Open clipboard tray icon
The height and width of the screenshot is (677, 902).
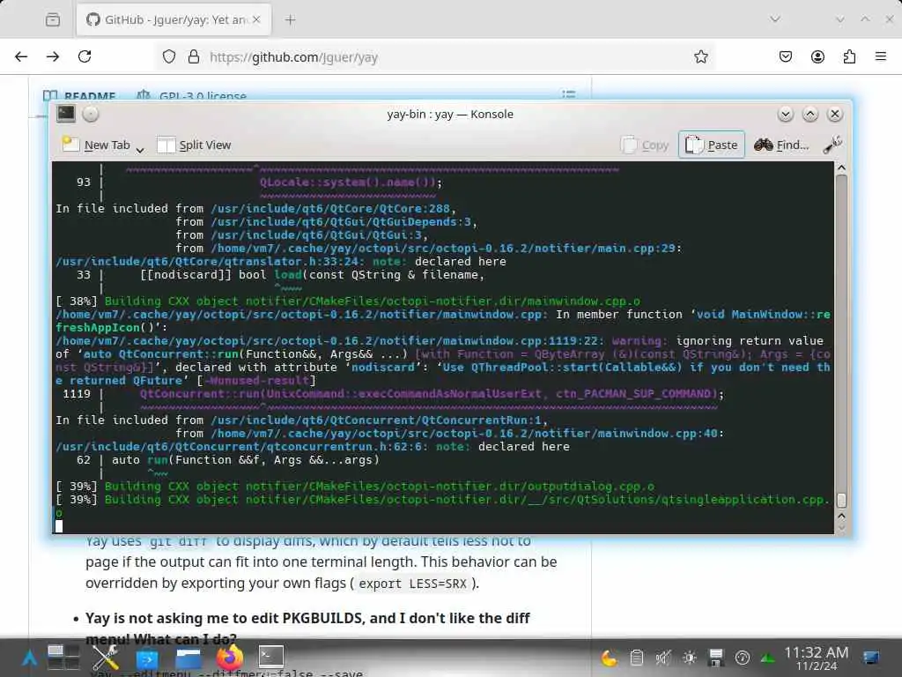636,658
